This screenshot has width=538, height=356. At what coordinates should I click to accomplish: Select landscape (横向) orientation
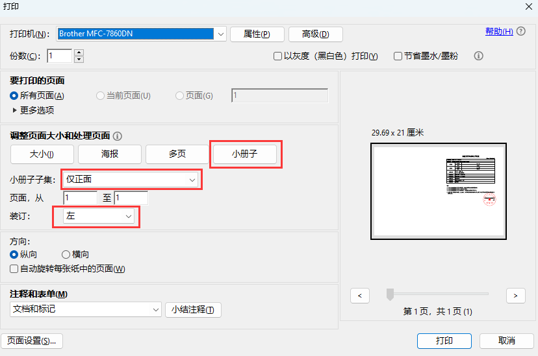[x=66, y=255]
